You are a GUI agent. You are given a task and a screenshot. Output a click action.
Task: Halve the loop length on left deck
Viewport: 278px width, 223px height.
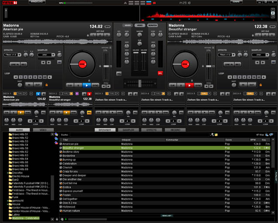pyautogui.click(x=16, y=77)
